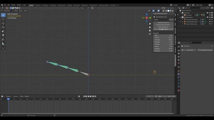Enable solid viewport shading mode
Screen dimensions: 214x120
168,11
